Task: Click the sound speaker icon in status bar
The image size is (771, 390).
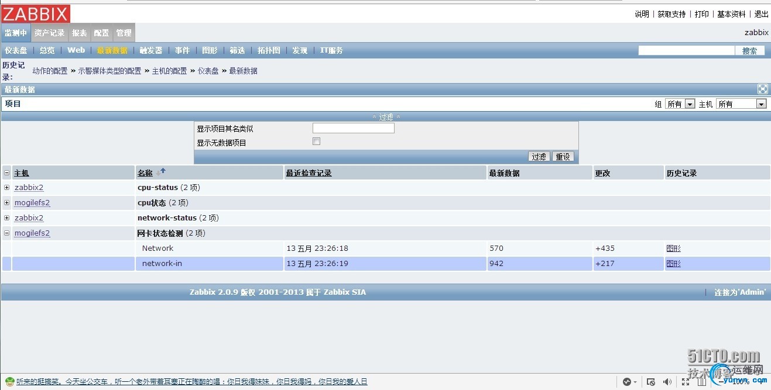Action: click(667, 382)
